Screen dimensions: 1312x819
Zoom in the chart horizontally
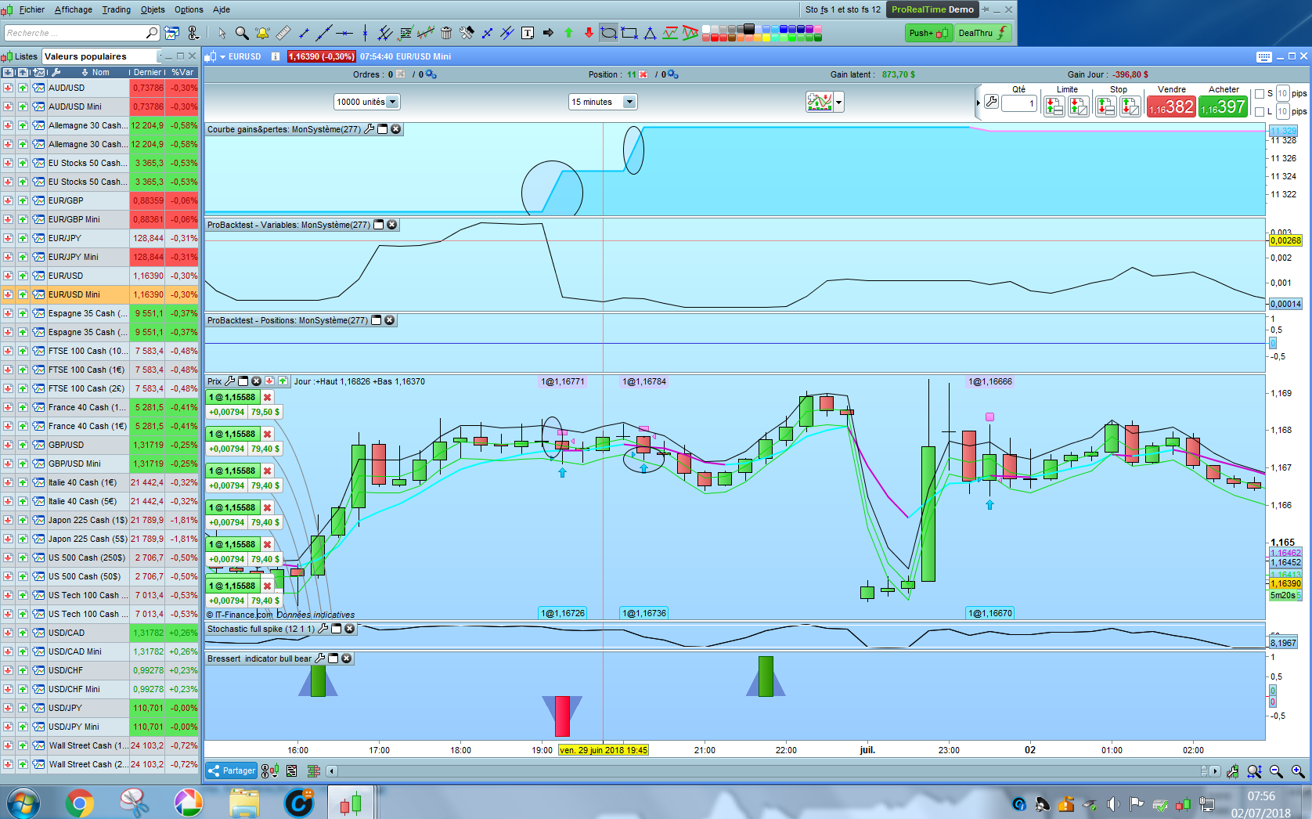1298,771
